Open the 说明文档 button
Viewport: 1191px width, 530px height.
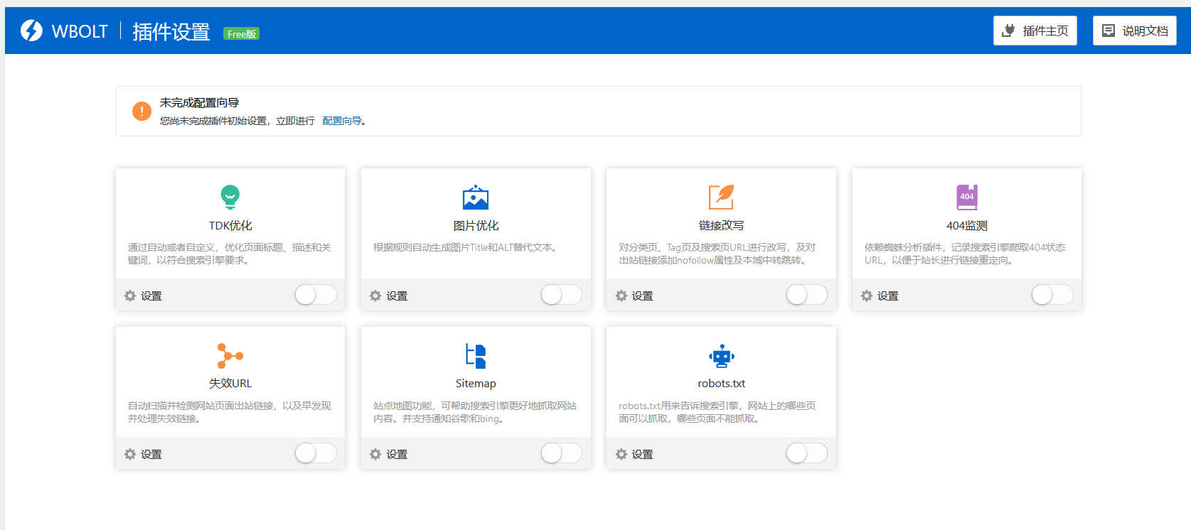pos(1135,31)
